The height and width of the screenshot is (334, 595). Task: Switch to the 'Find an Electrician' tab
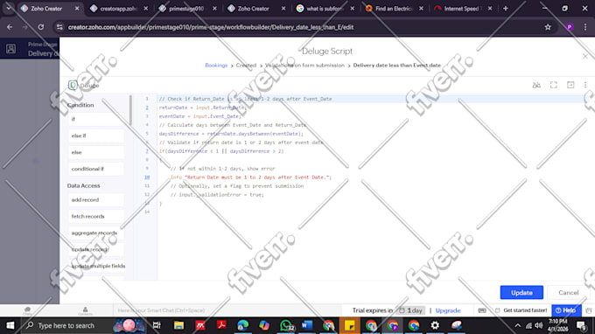[x=394, y=9]
